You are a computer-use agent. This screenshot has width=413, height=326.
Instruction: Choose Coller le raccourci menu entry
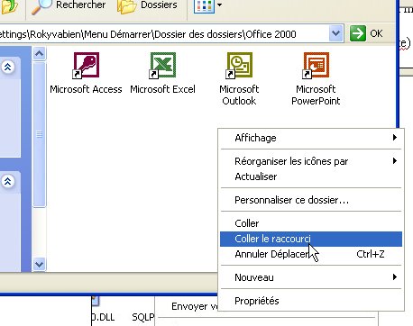tap(311, 239)
